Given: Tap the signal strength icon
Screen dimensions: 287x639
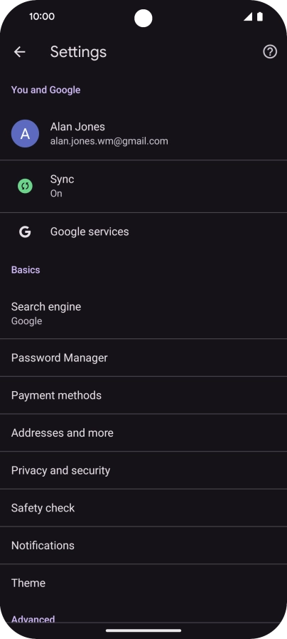Looking at the screenshot, I should (x=248, y=16).
